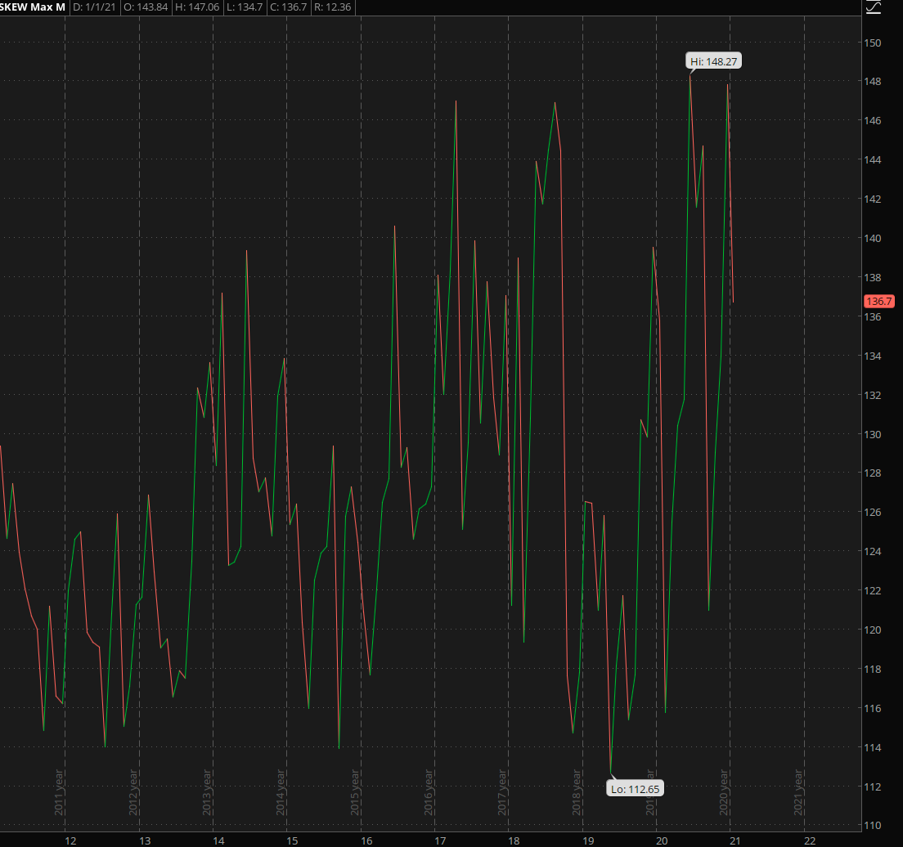This screenshot has height=847, width=903.
Task: Click the Lo: 112.65 price bubble
Action: pyautogui.click(x=635, y=789)
